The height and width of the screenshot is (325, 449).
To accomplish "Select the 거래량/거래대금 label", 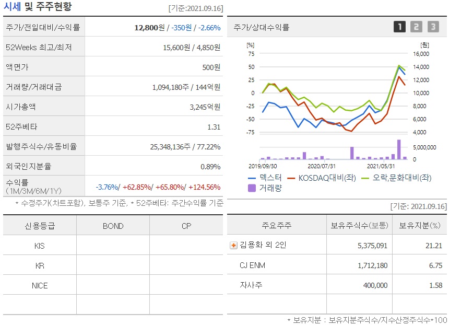I will click(34, 87).
